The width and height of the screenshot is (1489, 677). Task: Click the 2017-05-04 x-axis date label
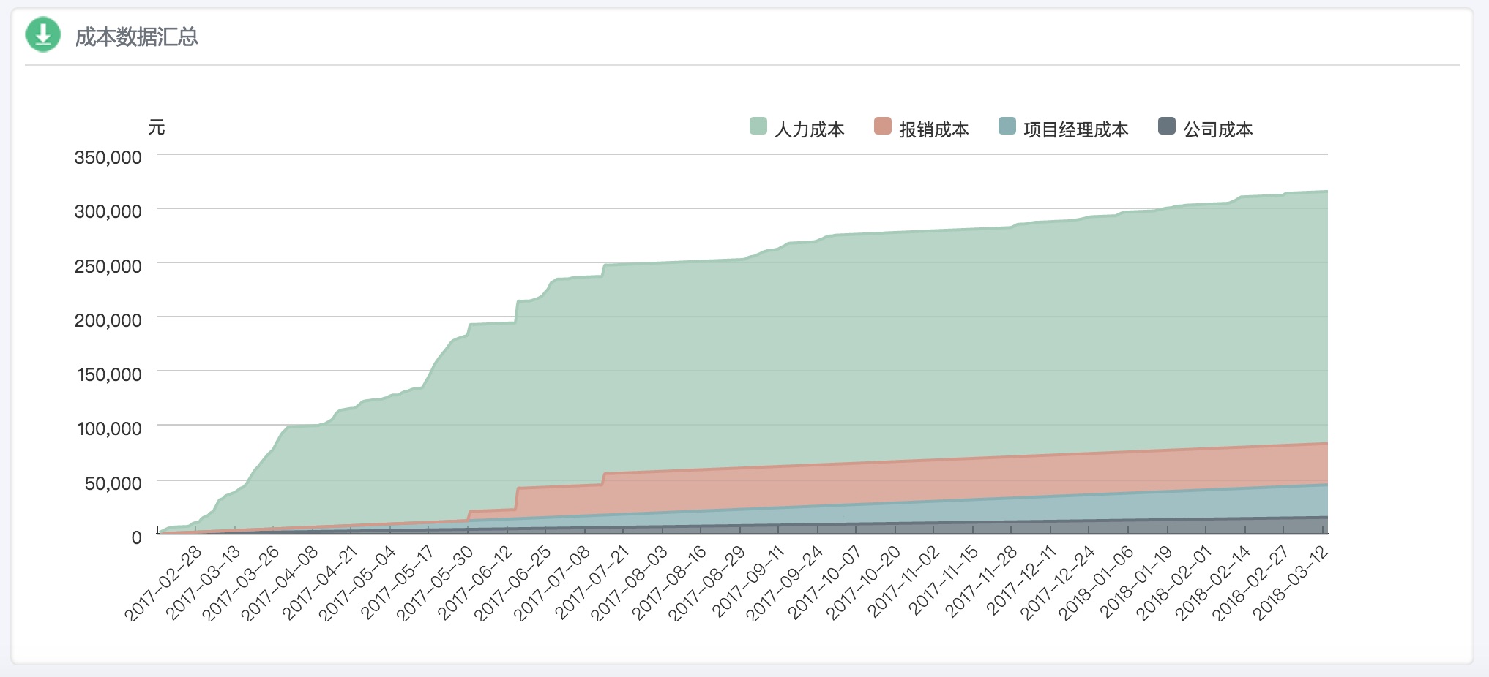pos(358,583)
